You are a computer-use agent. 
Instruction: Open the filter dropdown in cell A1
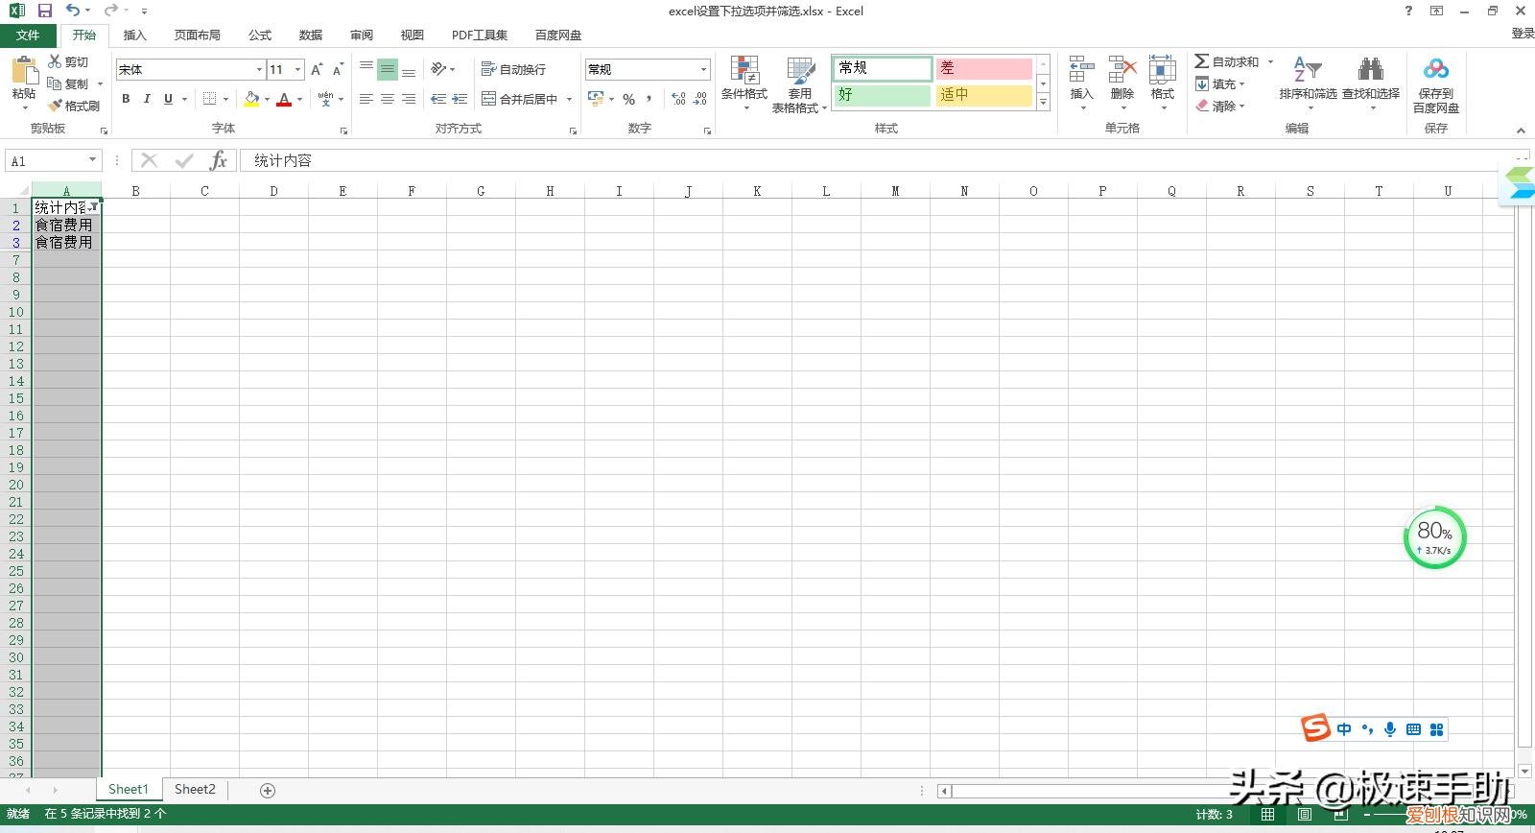pos(94,207)
